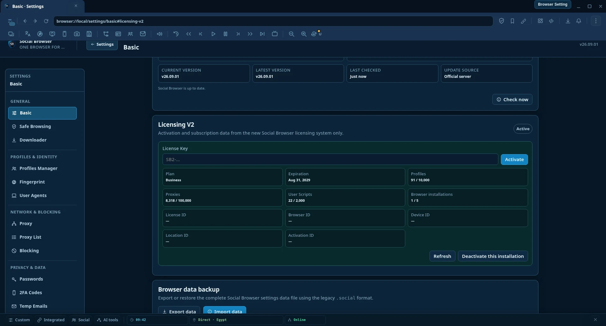The width and height of the screenshot is (606, 326).
Task: Click the windows overview icon in the toolbar
Action: [11, 34]
